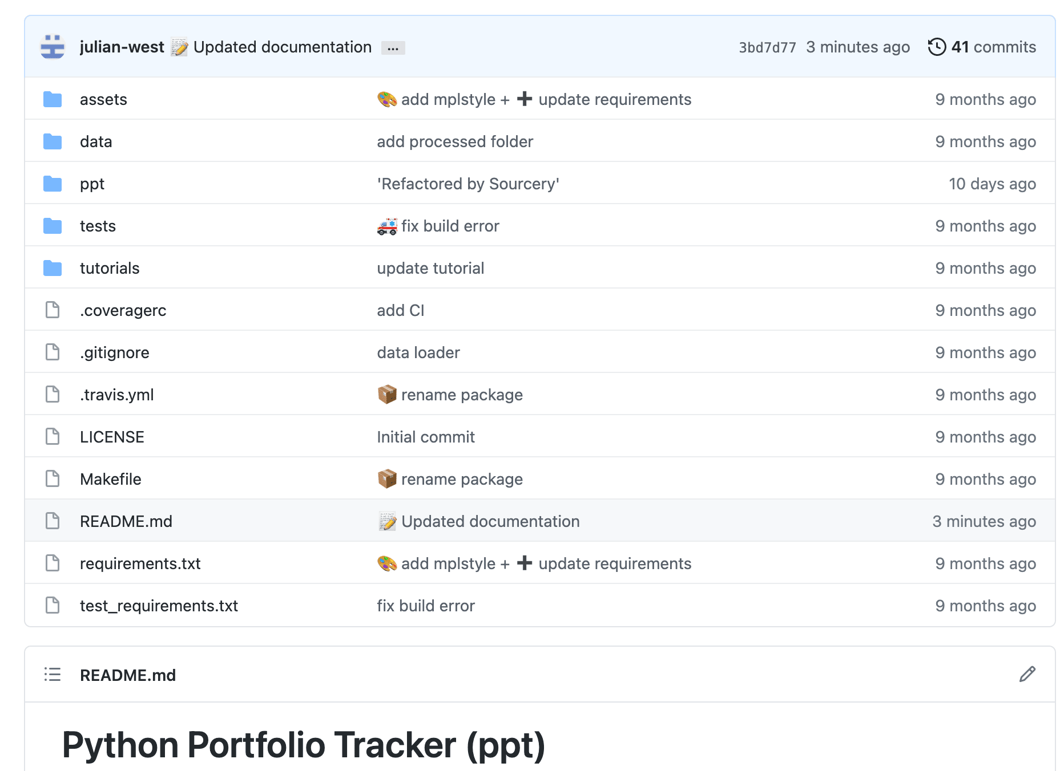Click the .gitignore file icon
This screenshot has width=1064, height=771.
coord(53,352)
